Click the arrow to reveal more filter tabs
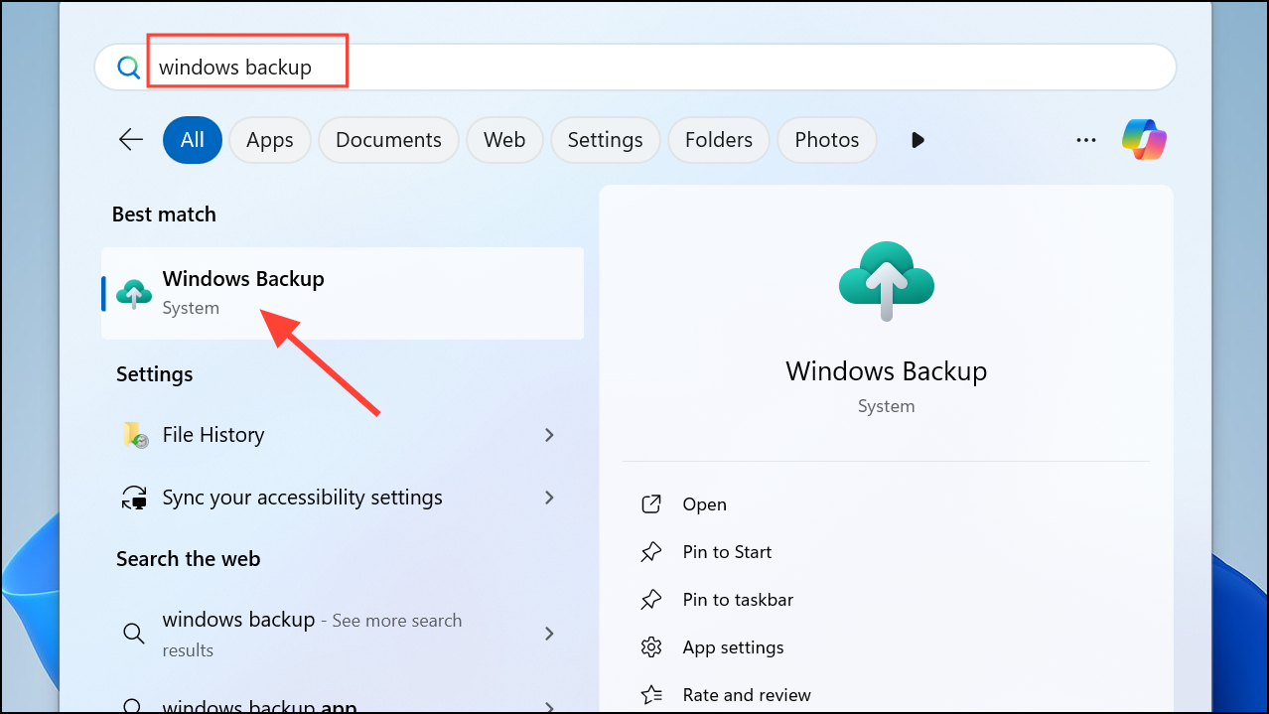1269x714 pixels. pyautogui.click(x=916, y=139)
